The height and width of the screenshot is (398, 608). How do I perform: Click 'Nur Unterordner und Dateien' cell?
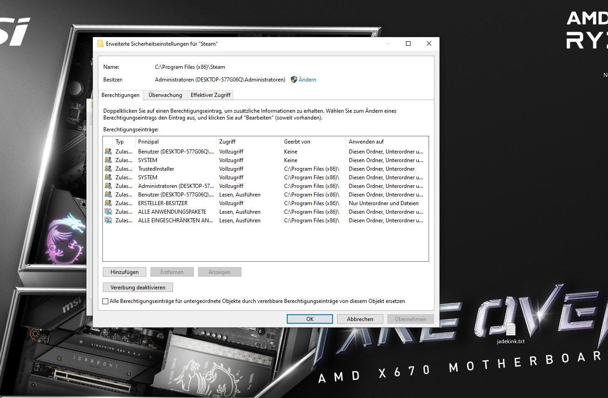pos(384,203)
